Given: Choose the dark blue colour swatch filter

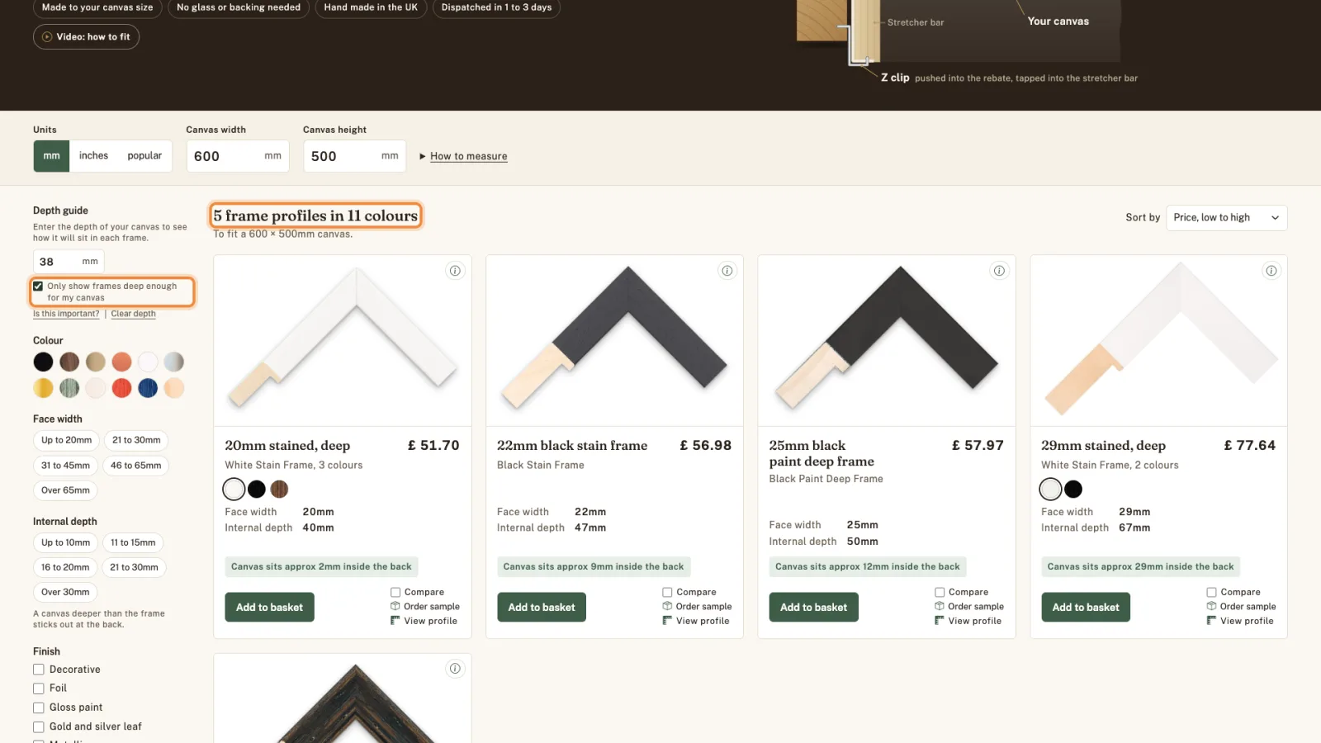Looking at the screenshot, I should 148,388.
